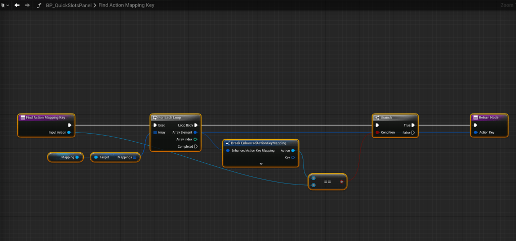Screen dimensions: 516x241
Task: Click the Key pin on Break node
Action: click(293, 157)
